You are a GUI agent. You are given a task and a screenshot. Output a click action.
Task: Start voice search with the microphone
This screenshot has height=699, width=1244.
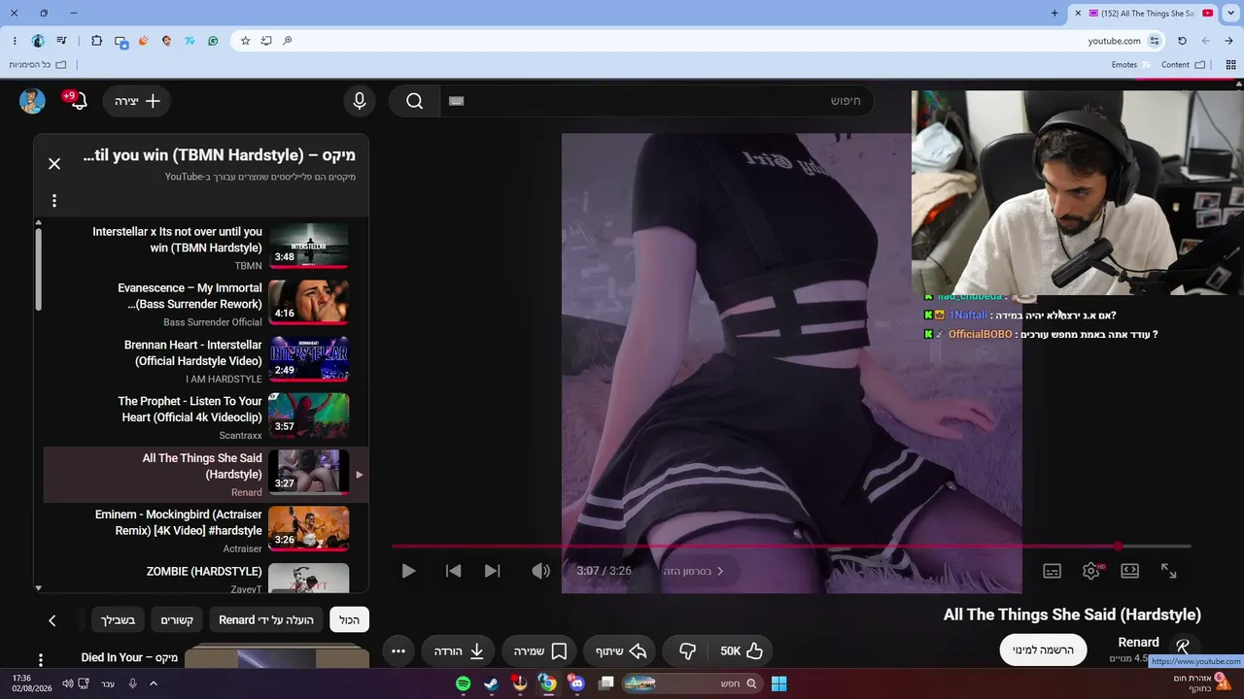point(360,101)
